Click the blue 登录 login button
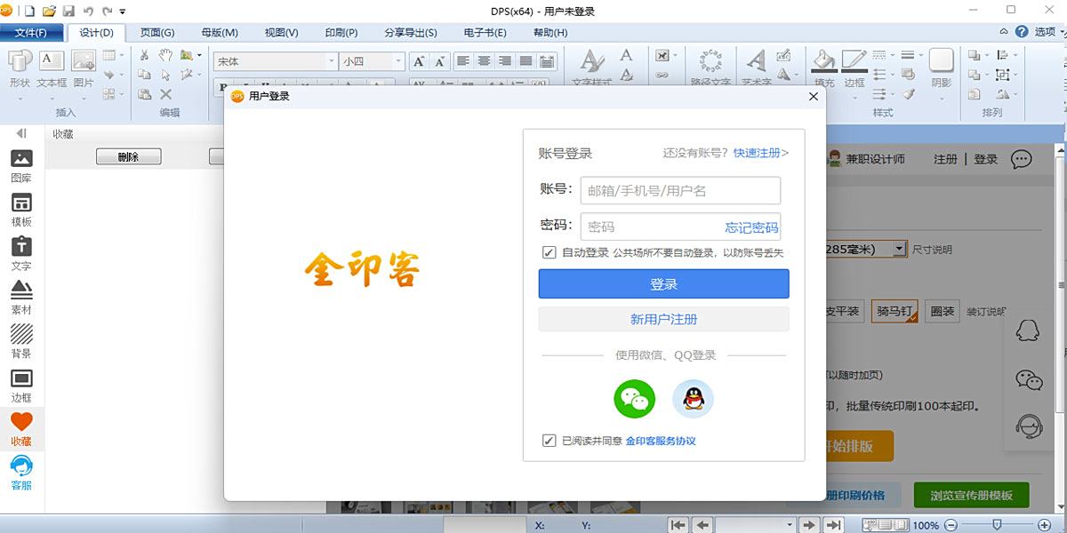Screen dimensions: 1067x533 pyautogui.click(x=663, y=284)
